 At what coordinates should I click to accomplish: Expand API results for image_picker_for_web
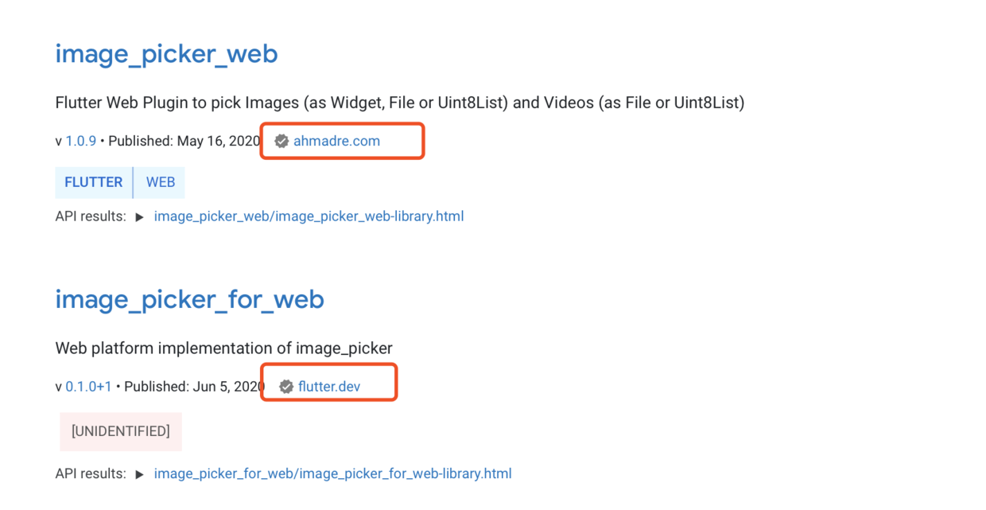[x=140, y=474]
